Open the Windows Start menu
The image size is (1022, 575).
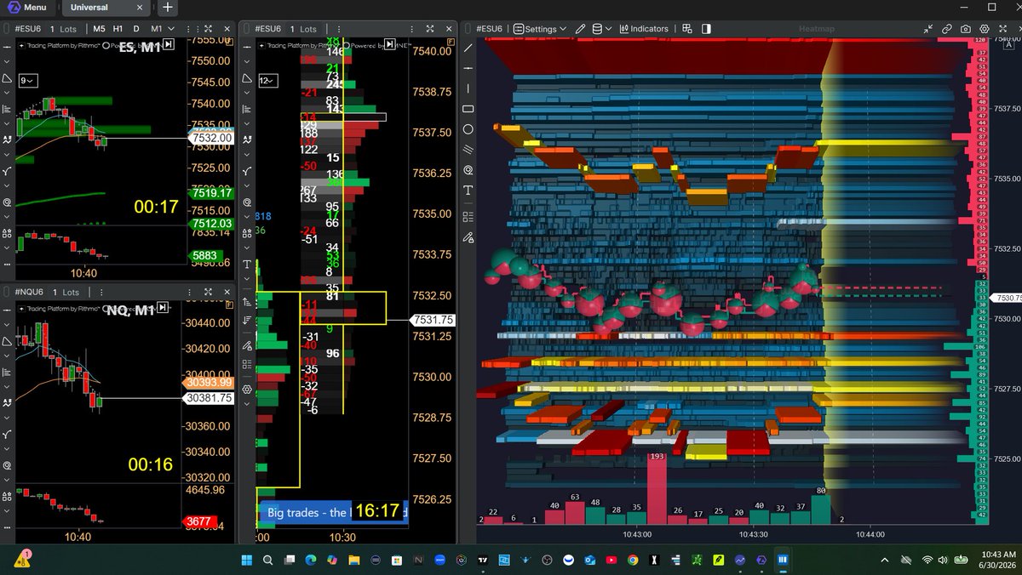pyautogui.click(x=246, y=561)
